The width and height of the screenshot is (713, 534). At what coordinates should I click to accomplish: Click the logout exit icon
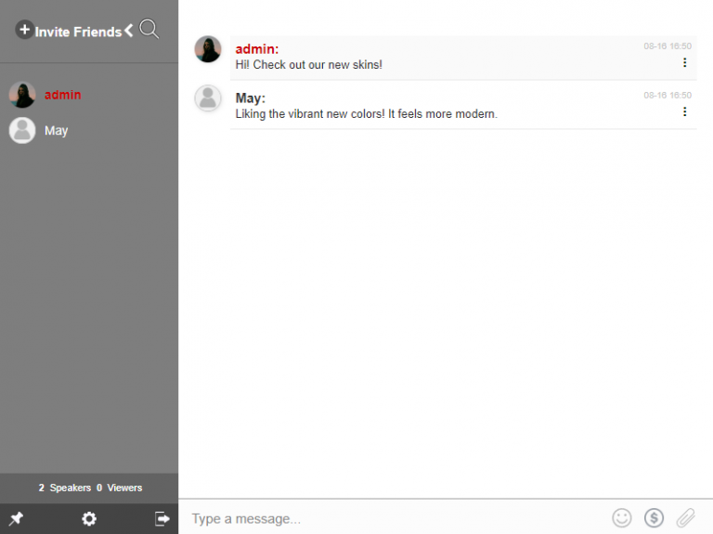(162, 519)
